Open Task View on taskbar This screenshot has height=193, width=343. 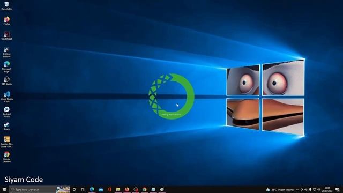(83, 189)
